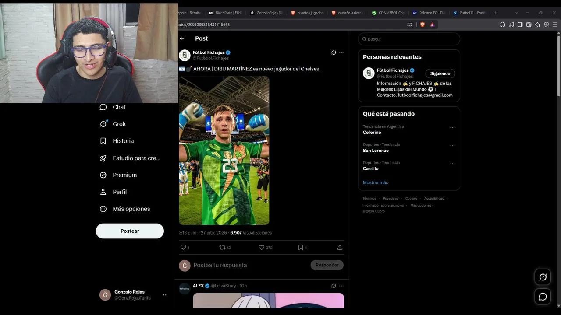Open Brave Shields lion icon in address bar

[x=423, y=24]
